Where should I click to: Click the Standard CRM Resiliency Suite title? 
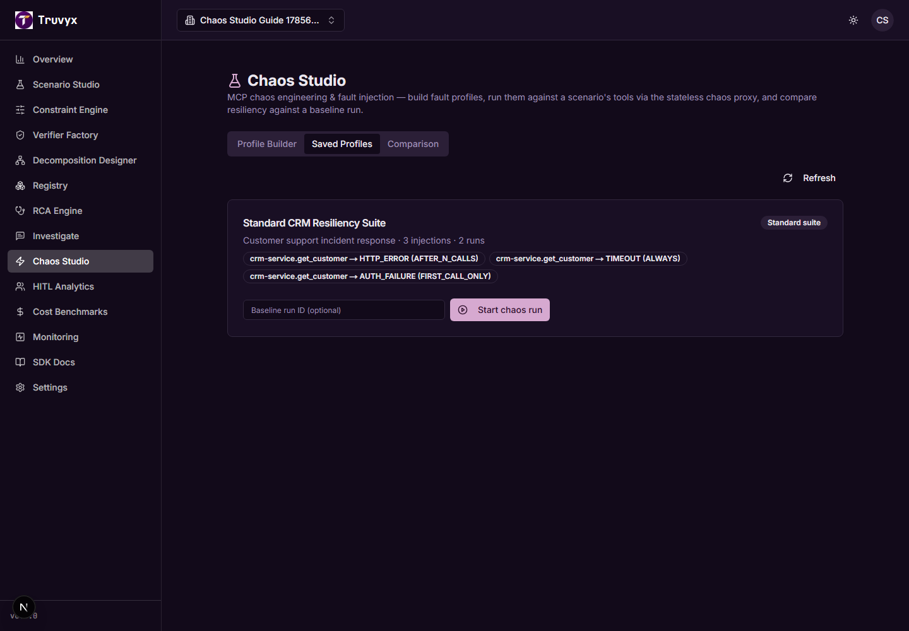[x=314, y=223]
